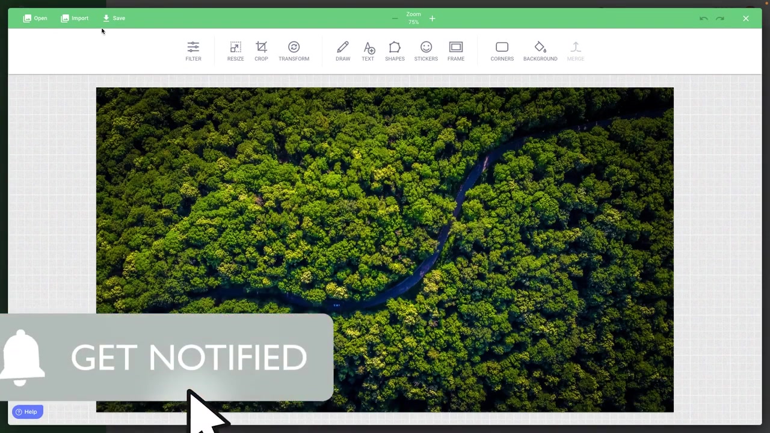Image resolution: width=770 pixels, height=433 pixels.
Task: Click the greyed-out Merge tool
Action: click(576, 51)
